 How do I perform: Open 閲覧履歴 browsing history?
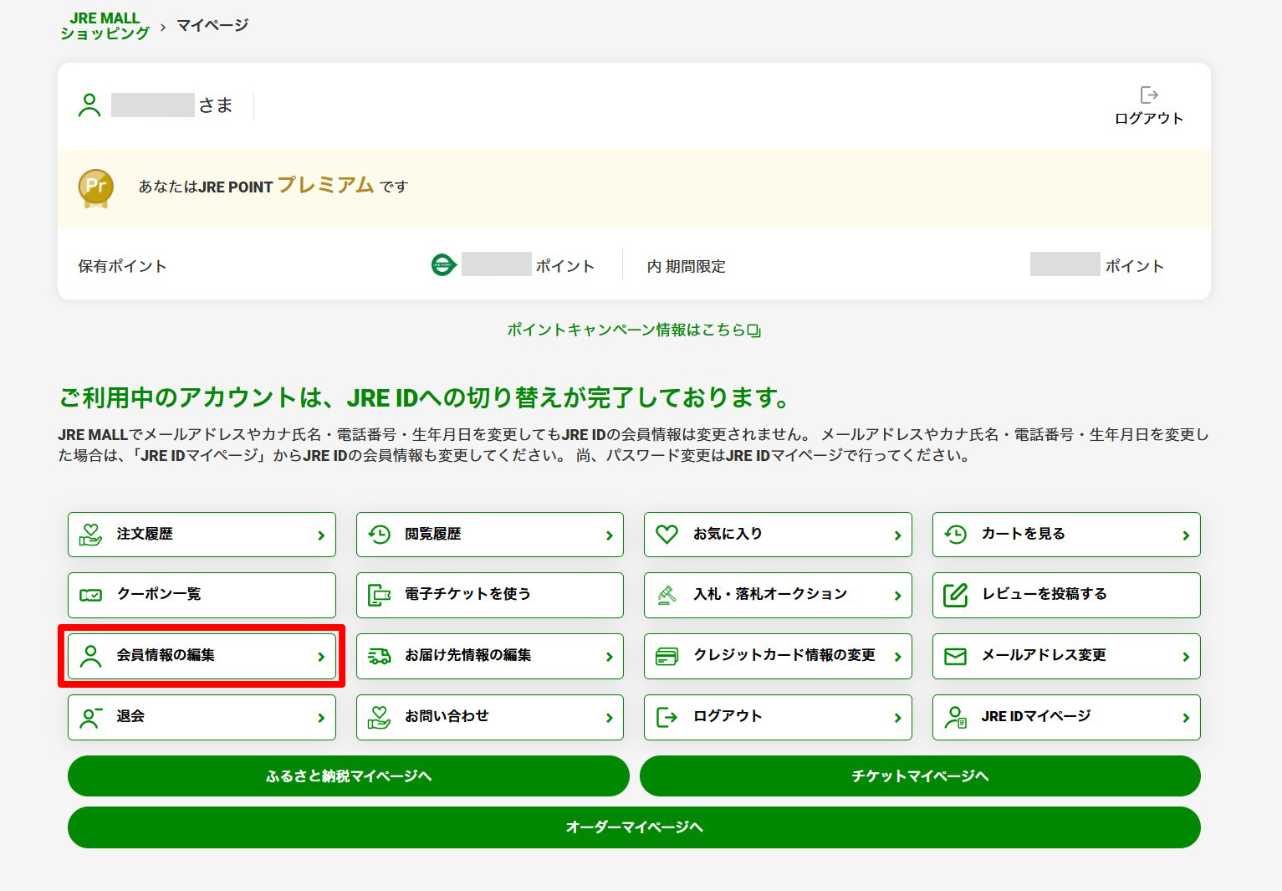point(490,535)
